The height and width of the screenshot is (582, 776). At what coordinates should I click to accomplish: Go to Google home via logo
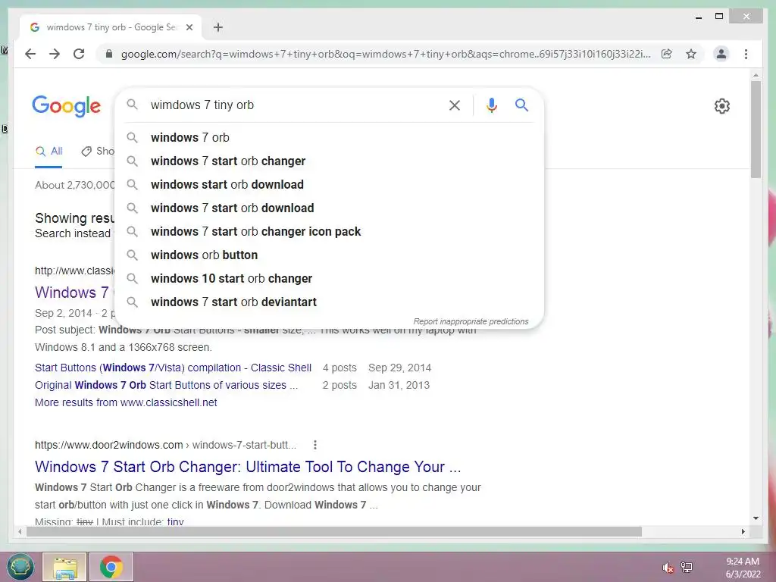click(x=67, y=106)
